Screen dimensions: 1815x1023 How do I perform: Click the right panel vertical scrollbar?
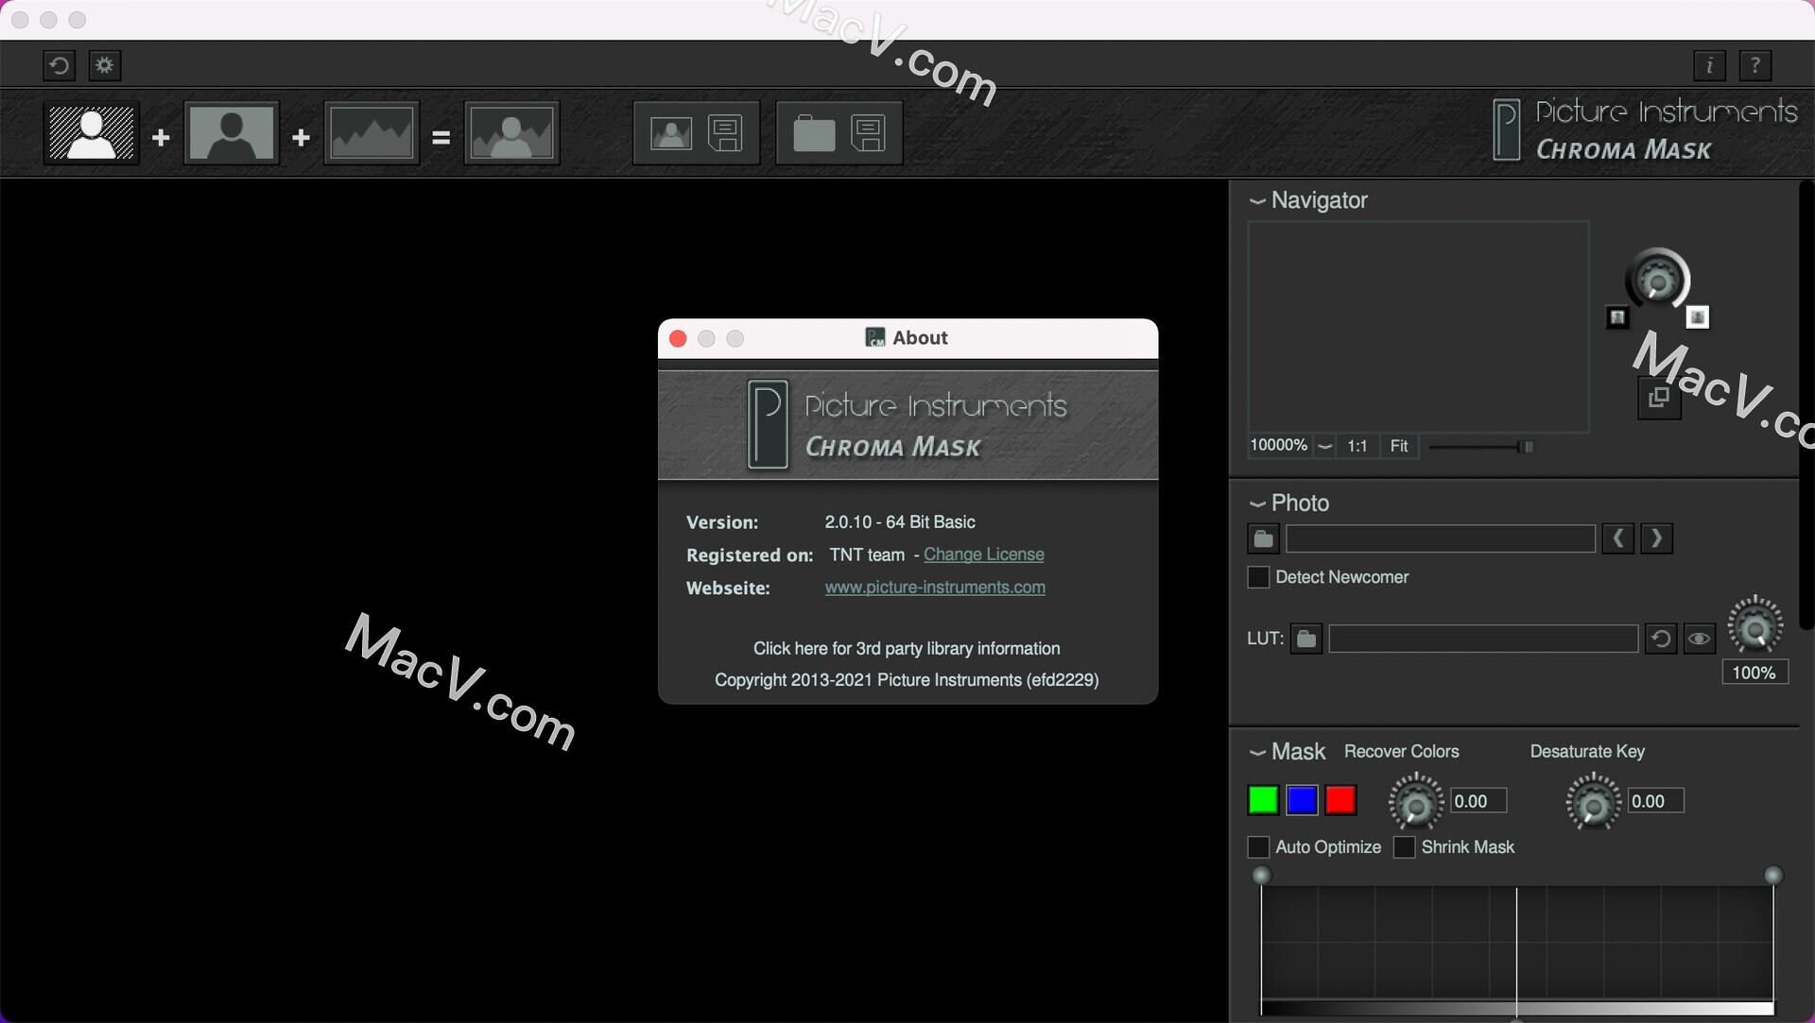pos(1806,406)
